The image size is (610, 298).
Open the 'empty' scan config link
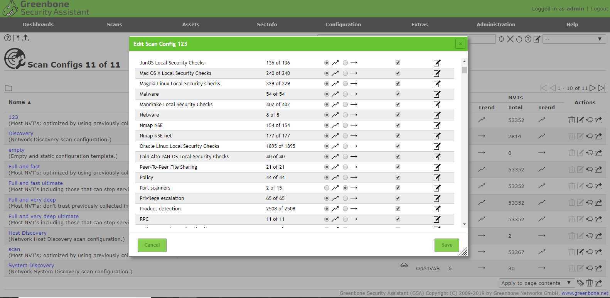click(x=17, y=150)
